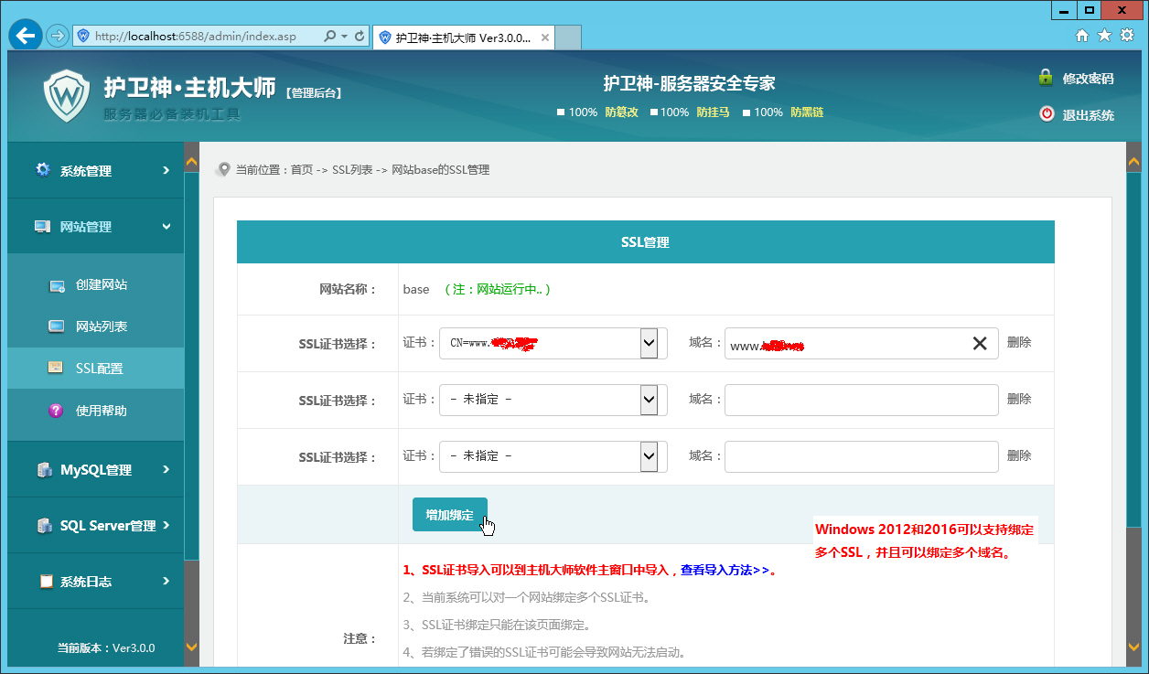Viewport: 1149px width, 674px height.
Task: Clear the domain field with X icon
Action: [979, 344]
